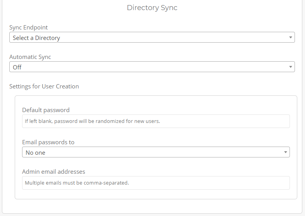The height and width of the screenshot is (216, 305).
Task: Click the Admin email addresses input field
Action: 156,183
